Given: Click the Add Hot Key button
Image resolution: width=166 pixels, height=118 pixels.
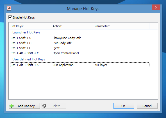Looking at the screenshot, I should (x=24, y=106).
